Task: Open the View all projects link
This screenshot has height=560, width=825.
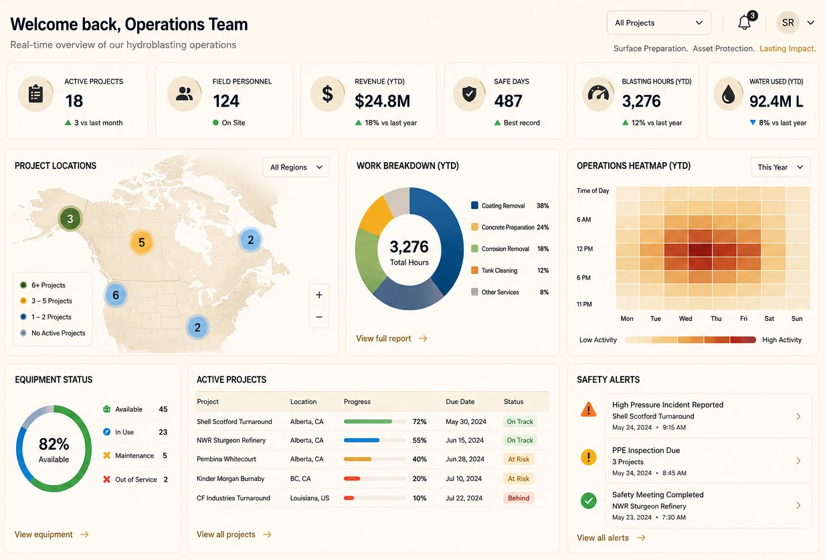Action: [234, 535]
